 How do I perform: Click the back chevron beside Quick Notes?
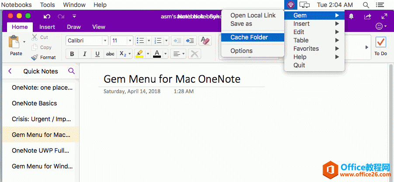pyautogui.click(x=10, y=71)
